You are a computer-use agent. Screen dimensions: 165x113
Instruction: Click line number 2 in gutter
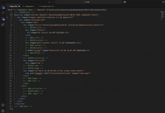[x=11, y=15]
